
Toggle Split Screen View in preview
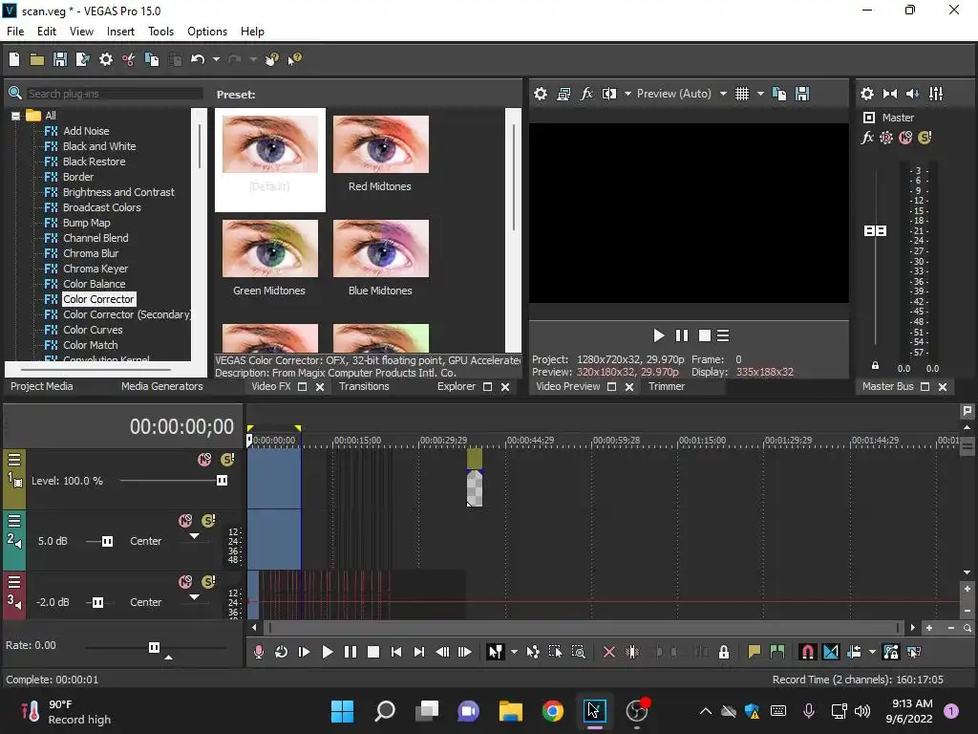pos(608,94)
